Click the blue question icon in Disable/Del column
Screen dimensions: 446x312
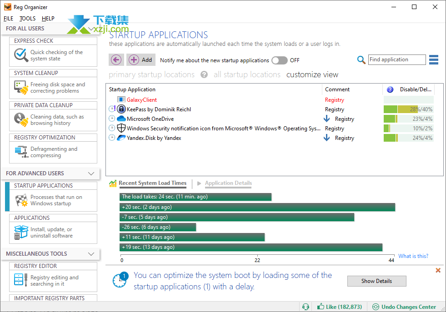coord(390,89)
